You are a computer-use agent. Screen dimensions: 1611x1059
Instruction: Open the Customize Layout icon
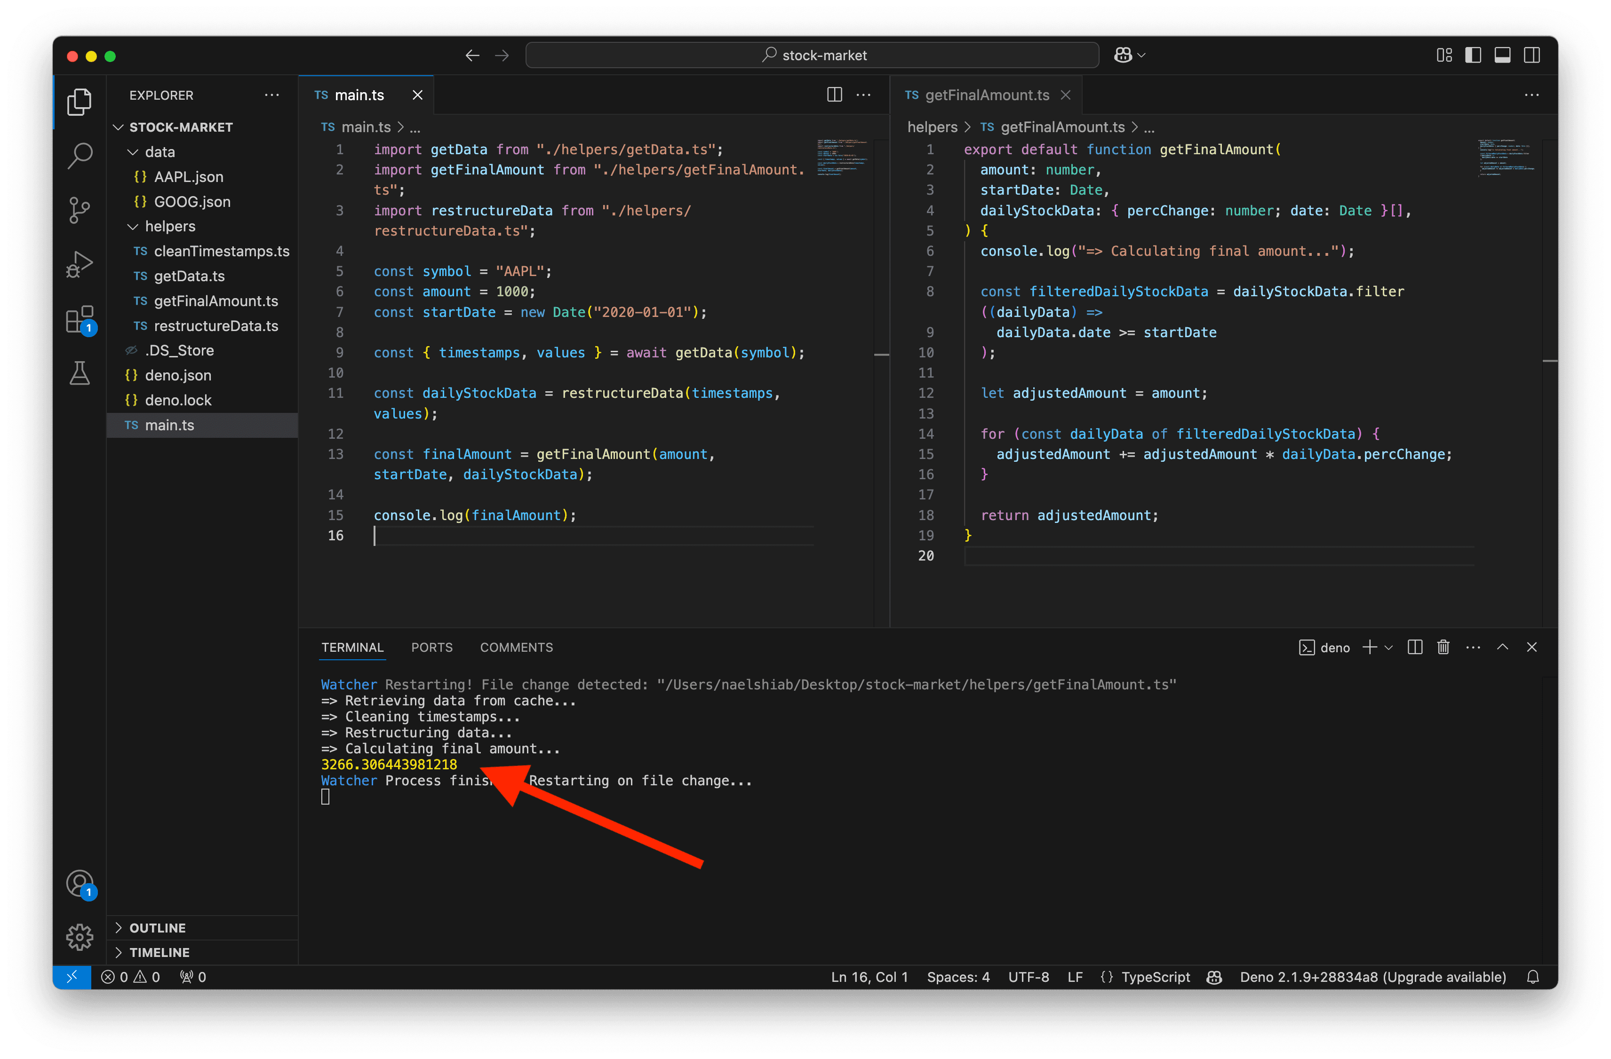pyautogui.click(x=1444, y=55)
